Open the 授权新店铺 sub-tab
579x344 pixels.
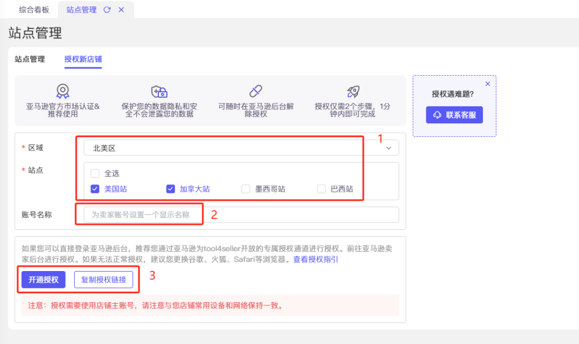point(83,59)
